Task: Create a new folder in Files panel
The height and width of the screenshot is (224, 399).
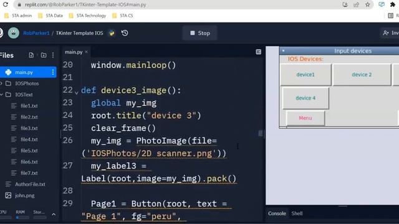Action: [x=44, y=55]
